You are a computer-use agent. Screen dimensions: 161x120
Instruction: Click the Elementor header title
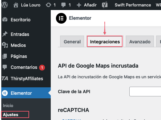pos(80,18)
